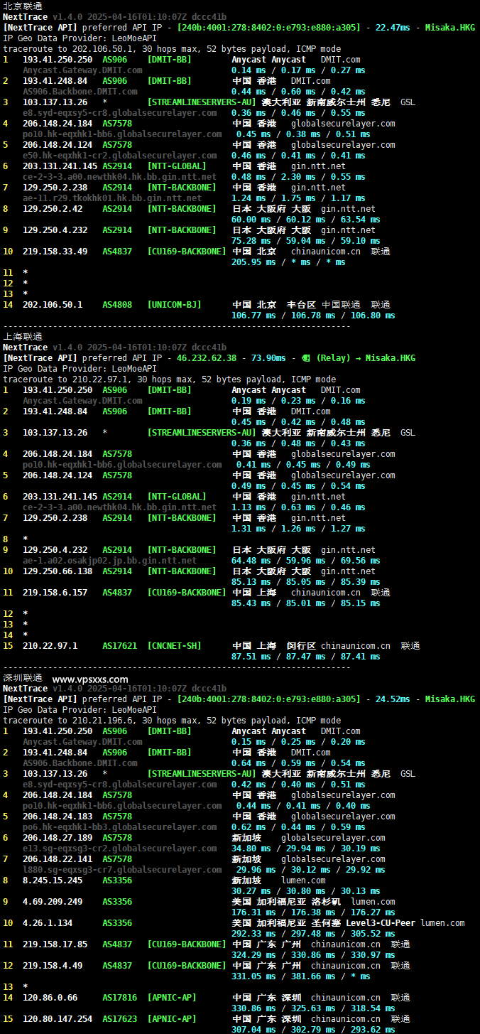The height and width of the screenshot is (1034, 480).
Task: Click hop IP 8.245.15.245
Action: (53, 880)
